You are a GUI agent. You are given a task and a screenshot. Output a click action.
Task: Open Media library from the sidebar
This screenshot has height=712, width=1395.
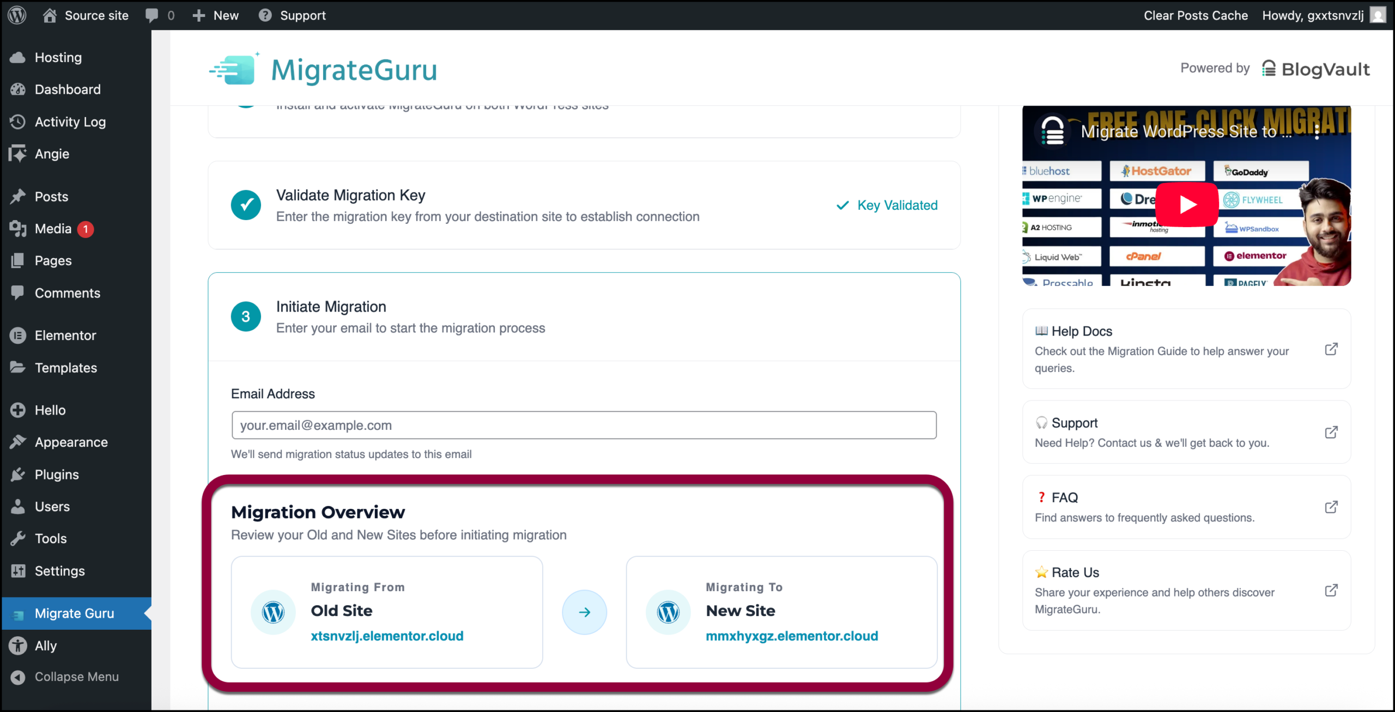(x=53, y=229)
